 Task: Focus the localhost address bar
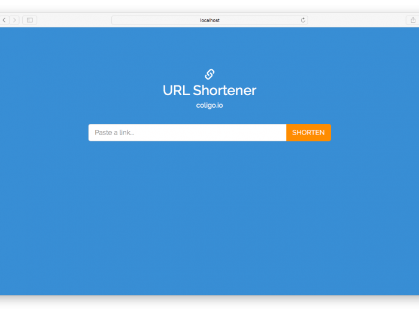pos(209,20)
